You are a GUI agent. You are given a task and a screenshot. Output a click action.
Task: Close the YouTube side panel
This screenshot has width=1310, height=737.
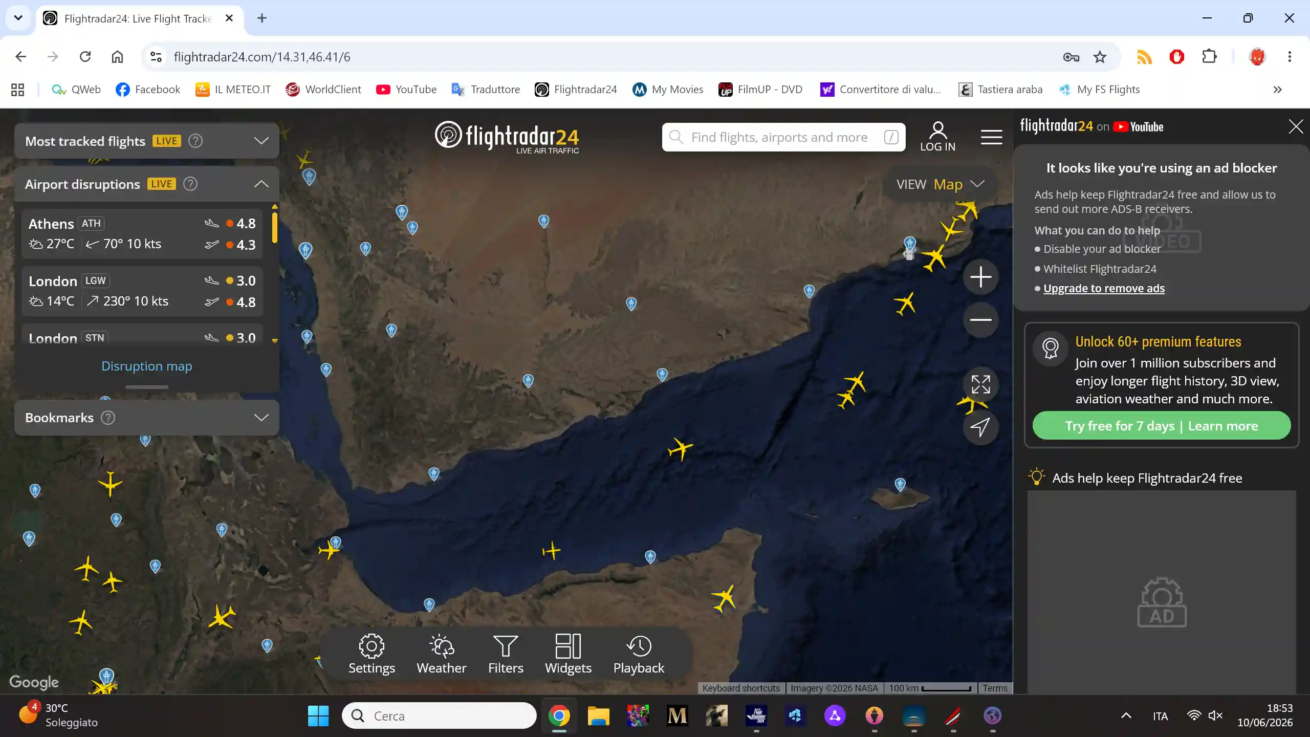pyautogui.click(x=1296, y=126)
